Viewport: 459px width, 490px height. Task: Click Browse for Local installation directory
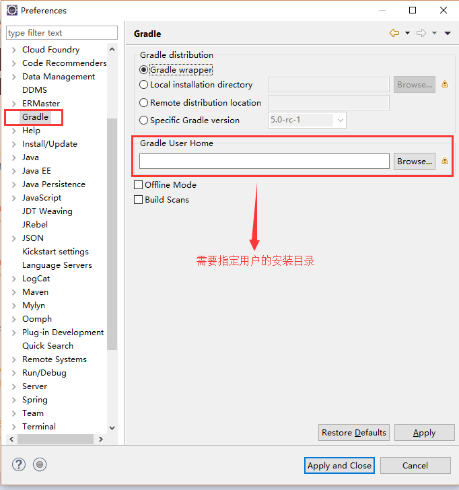pyautogui.click(x=415, y=84)
